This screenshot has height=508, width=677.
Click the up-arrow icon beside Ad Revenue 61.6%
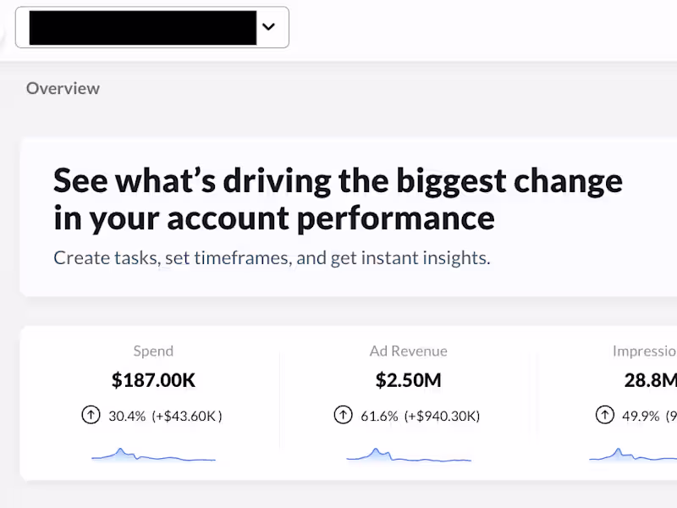pos(343,415)
